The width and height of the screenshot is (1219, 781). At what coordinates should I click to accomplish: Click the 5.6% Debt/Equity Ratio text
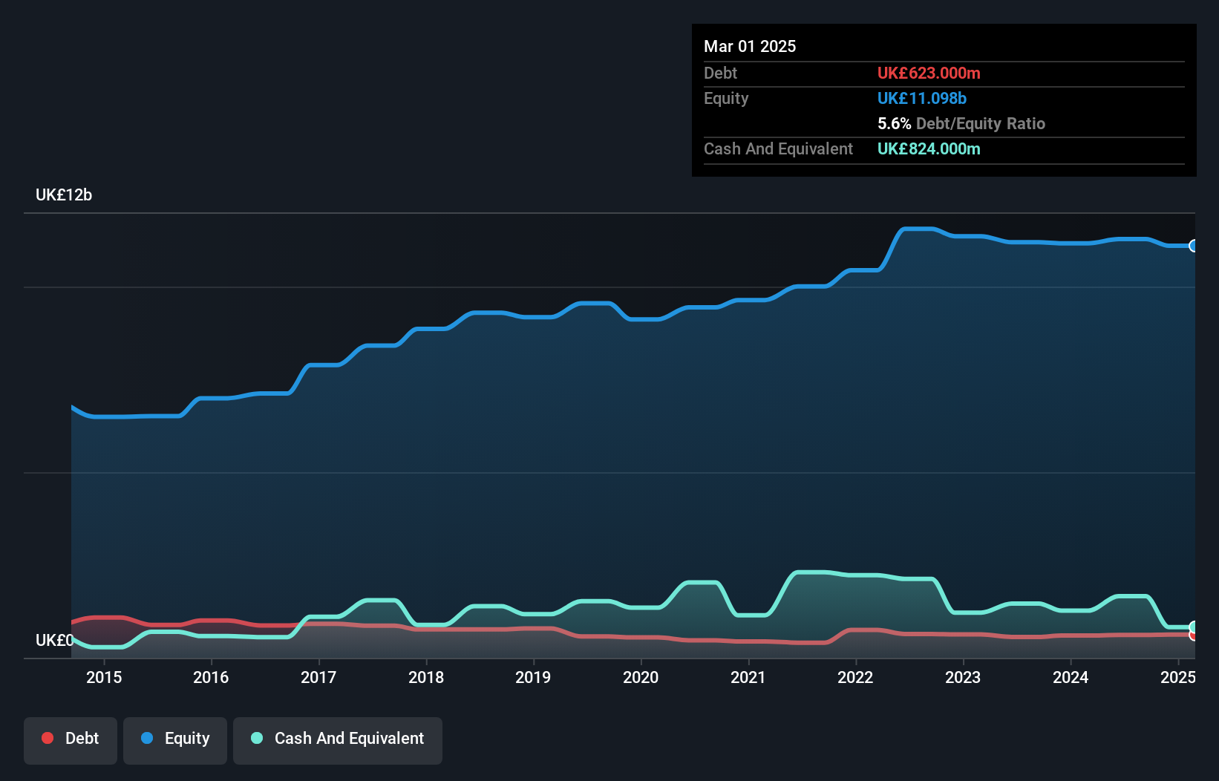(961, 124)
